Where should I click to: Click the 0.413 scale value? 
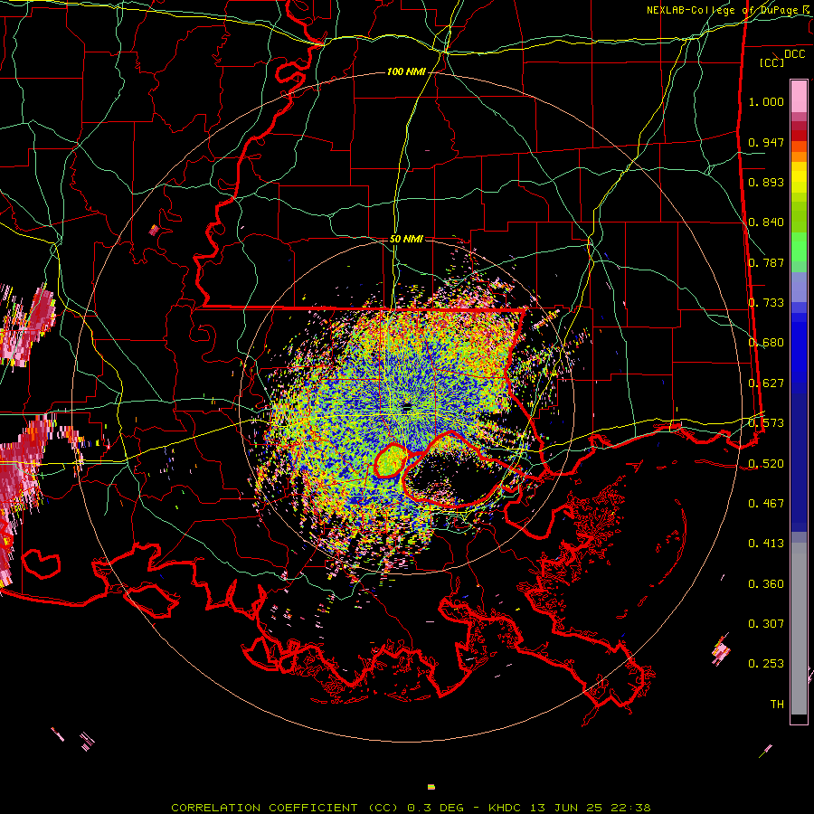pos(766,544)
